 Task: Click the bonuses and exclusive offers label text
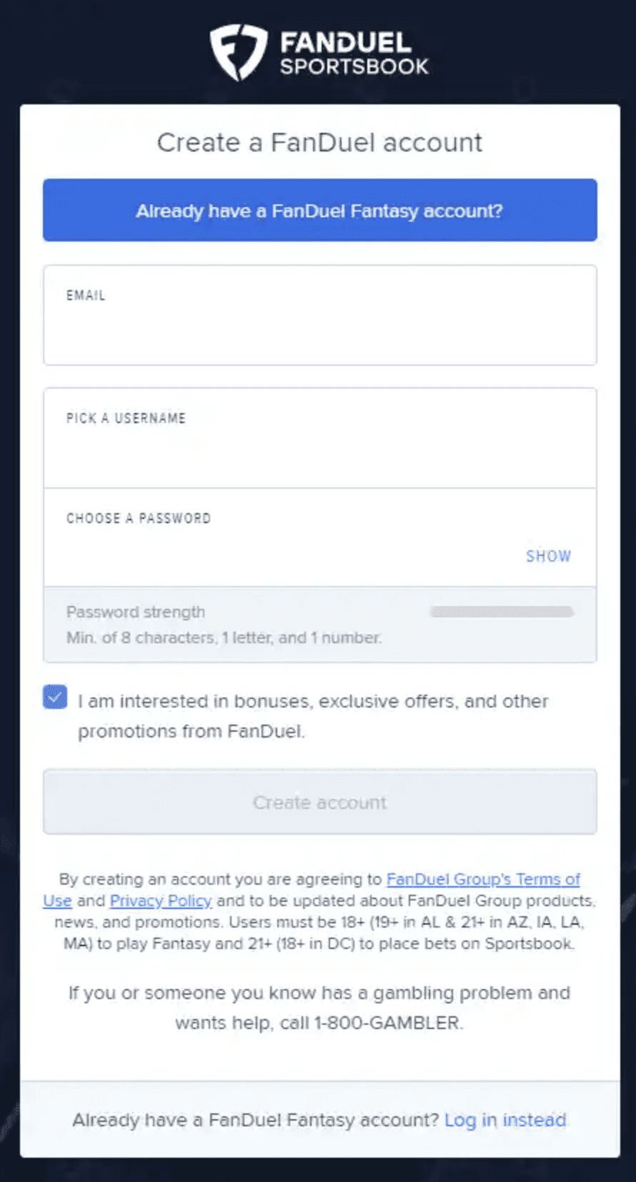(x=313, y=715)
